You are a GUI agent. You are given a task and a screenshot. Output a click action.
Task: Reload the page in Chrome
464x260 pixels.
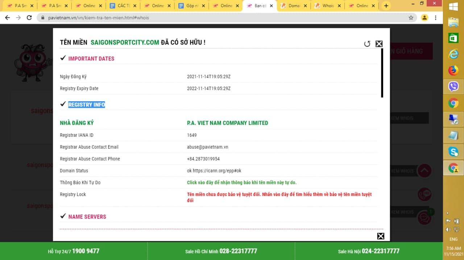pos(29,17)
